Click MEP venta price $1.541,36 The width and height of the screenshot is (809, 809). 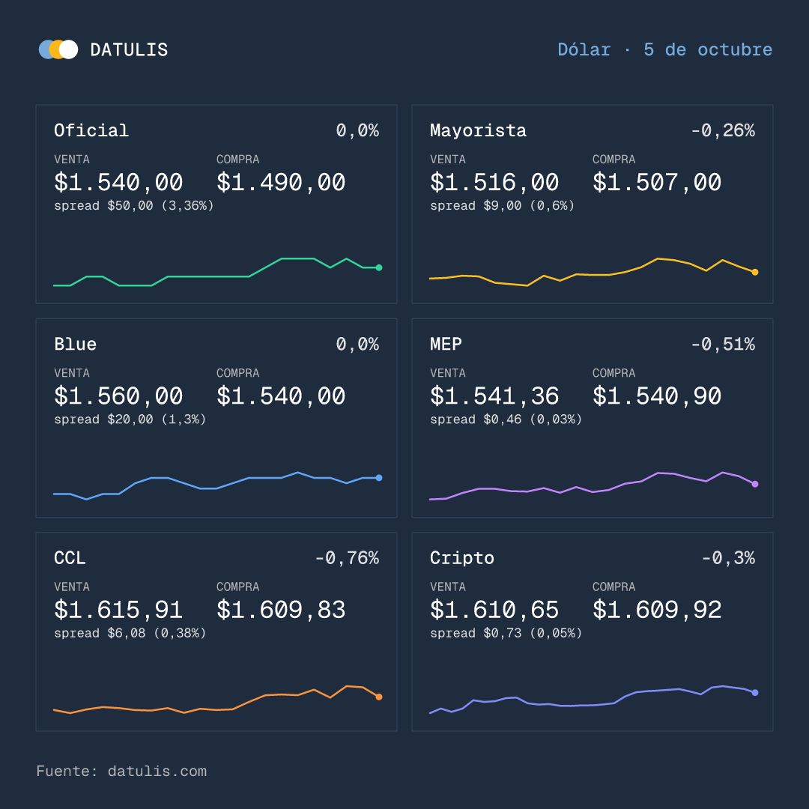tap(494, 396)
